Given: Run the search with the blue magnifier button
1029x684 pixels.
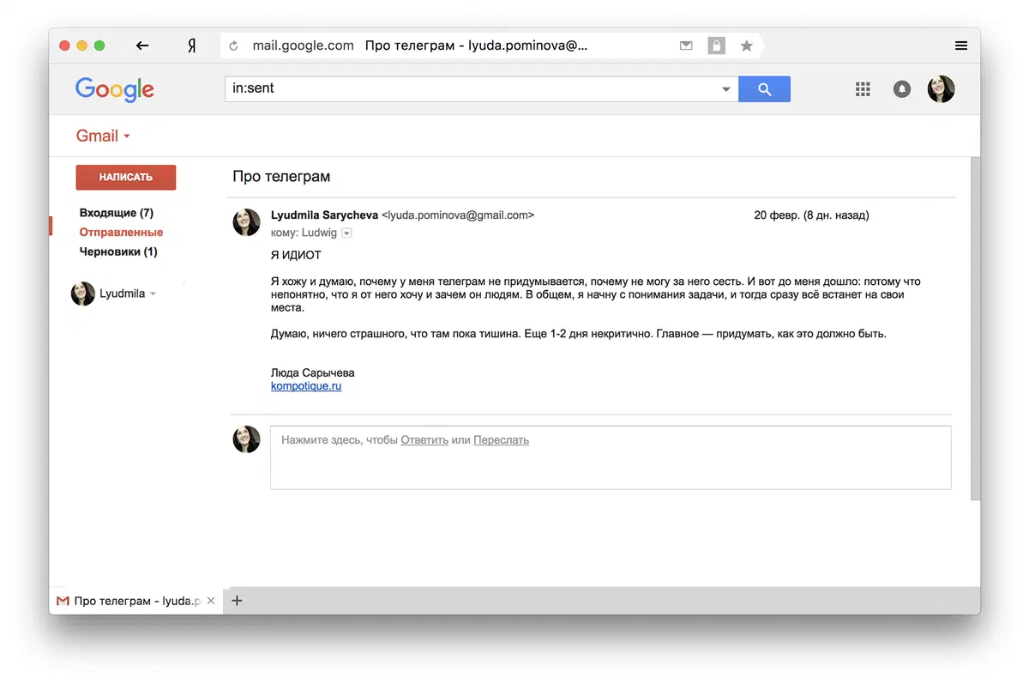Looking at the screenshot, I should coord(764,88).
